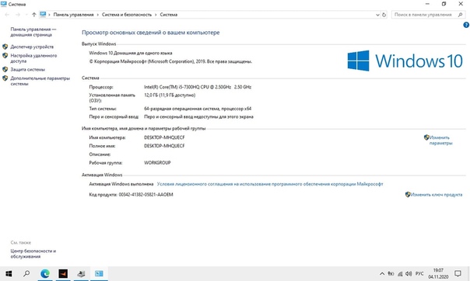Click the shield beside Настройка удаленного доступа
470x281 pixels.
coord(5,56)
